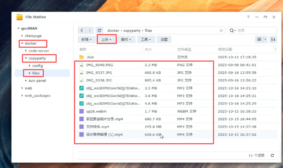Click the 设置 settings button
This screenshot has height=168, width=283.
coord(164,39)
